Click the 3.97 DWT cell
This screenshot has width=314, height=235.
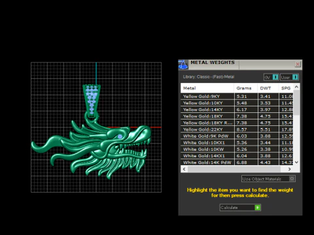pyautogui.click(x=268, y=110)
